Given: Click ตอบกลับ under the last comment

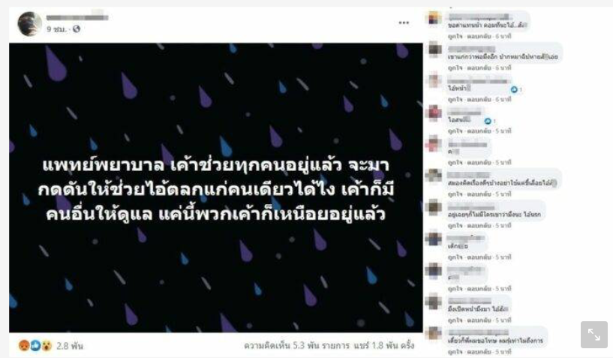Looking at the screenshot, I should coord(479,352).
